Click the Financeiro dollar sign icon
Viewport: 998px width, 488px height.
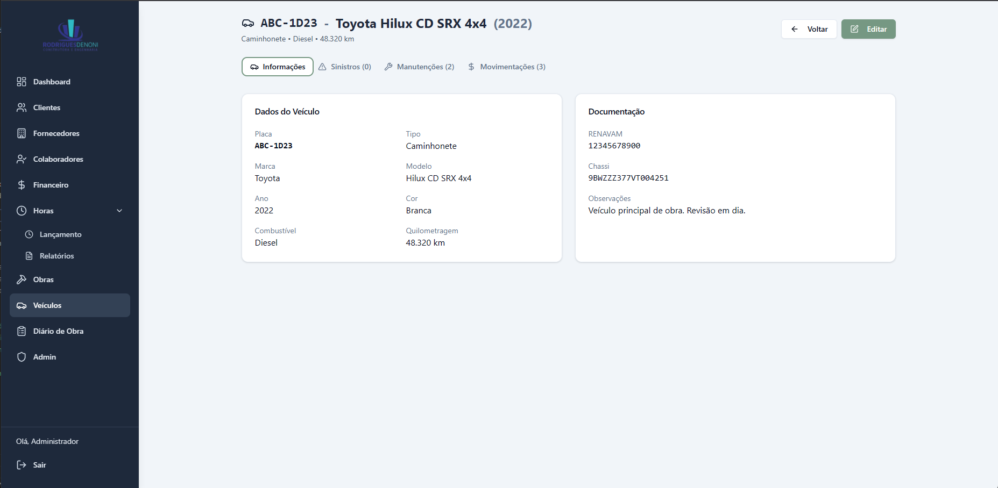[x=22, y=185]
